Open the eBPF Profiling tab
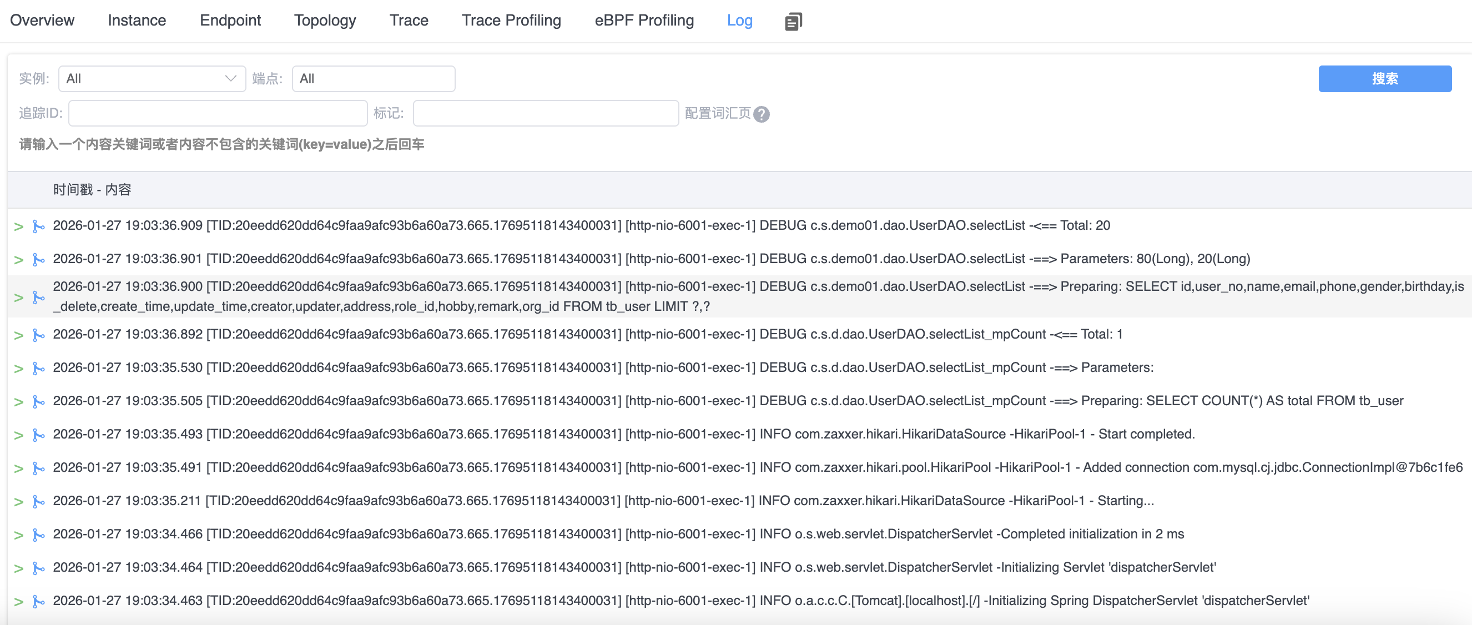Screen dimensions: 1472x625 643,21
